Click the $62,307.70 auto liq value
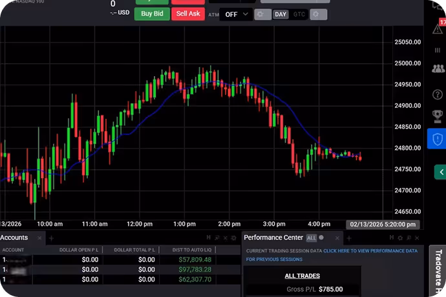 pos(195,280)
